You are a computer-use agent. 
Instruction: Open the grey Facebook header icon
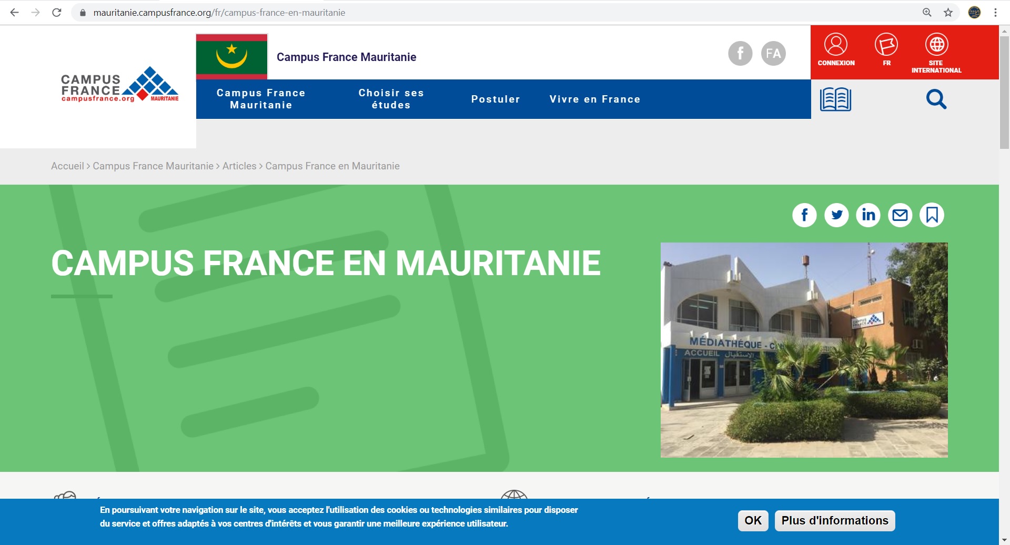[x=740, y=53]
